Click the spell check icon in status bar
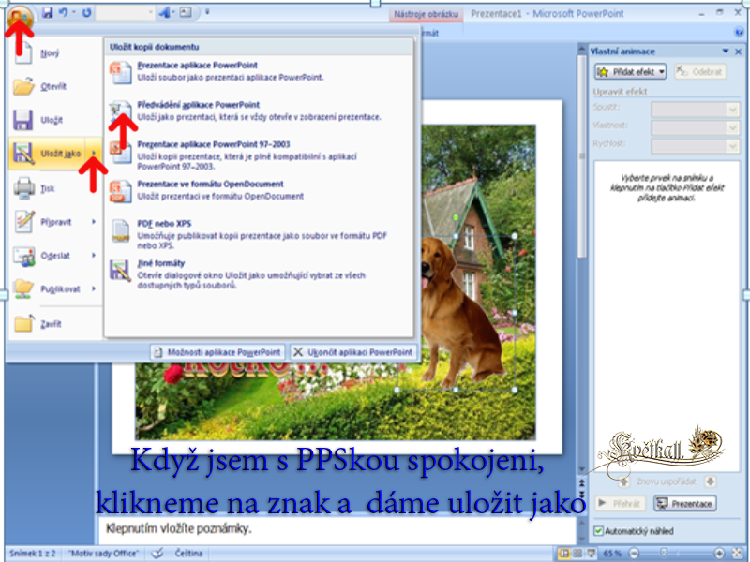The image size is (750, 562). point(157,553)
